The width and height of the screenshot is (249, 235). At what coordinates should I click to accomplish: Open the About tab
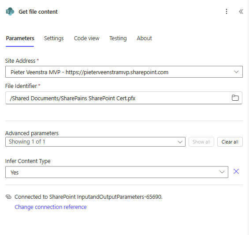[145, 38]
